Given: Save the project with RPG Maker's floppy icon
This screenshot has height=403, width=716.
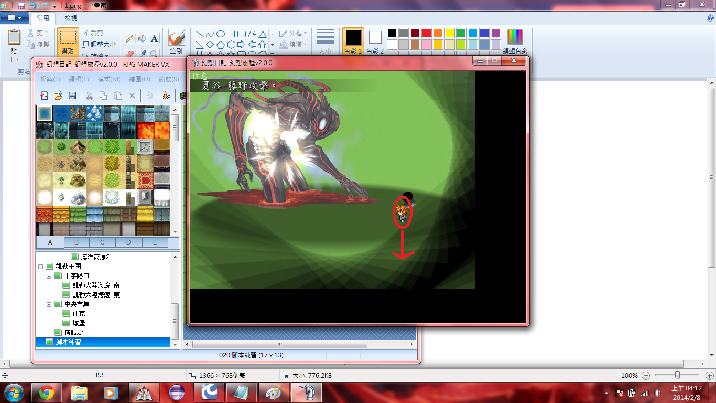Looking at the screenshot, I should coord(72,96).
